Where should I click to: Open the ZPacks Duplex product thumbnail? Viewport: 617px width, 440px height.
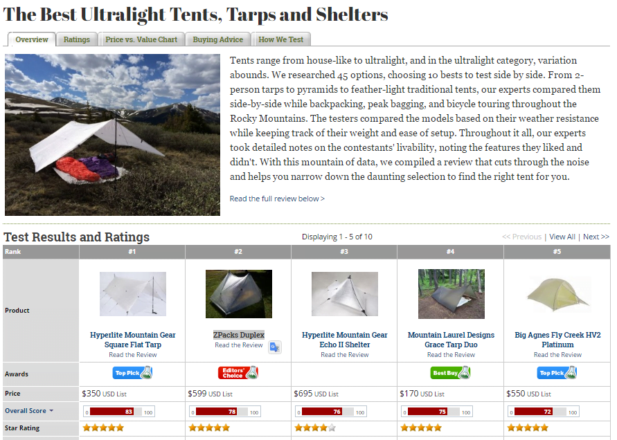(238, 294)
